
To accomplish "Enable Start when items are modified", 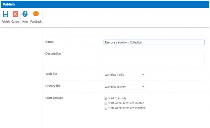I will pyautogui.click(x=106, y=108).
